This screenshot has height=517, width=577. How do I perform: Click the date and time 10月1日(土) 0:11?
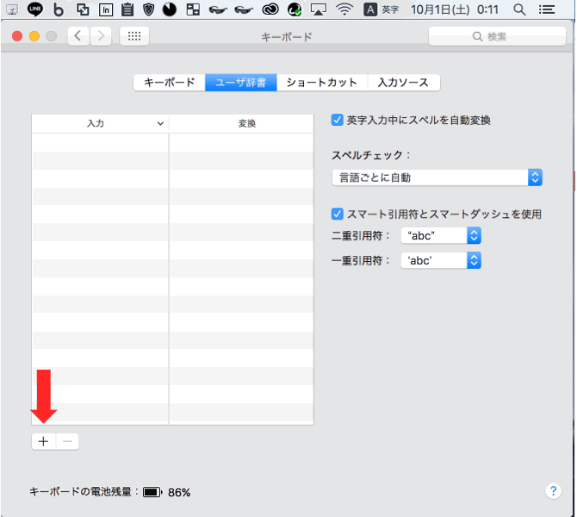[x=455, y=9]
